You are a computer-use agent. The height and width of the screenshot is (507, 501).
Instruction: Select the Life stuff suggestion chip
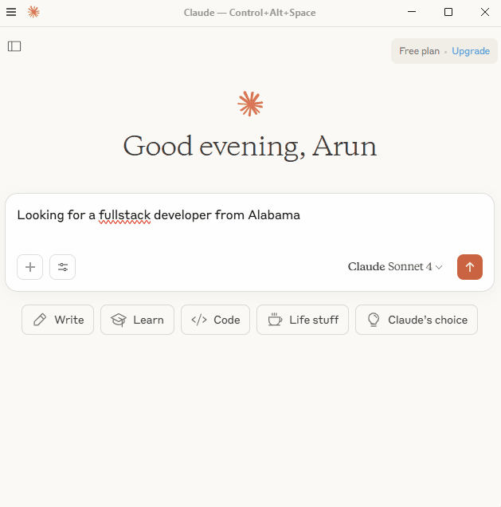coord(303,320)
